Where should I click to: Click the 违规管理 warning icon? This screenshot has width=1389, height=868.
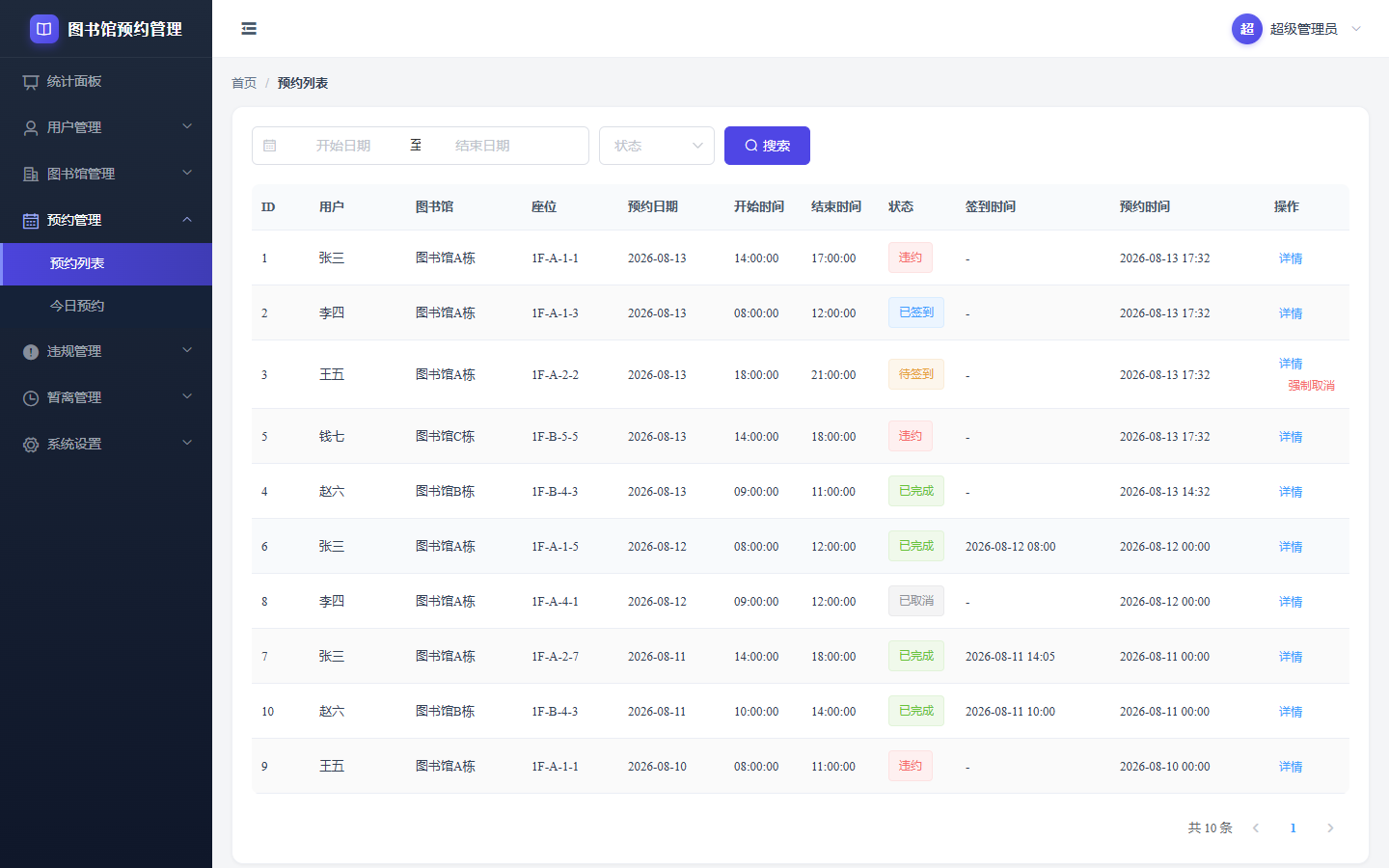click(x=31, y=352)
